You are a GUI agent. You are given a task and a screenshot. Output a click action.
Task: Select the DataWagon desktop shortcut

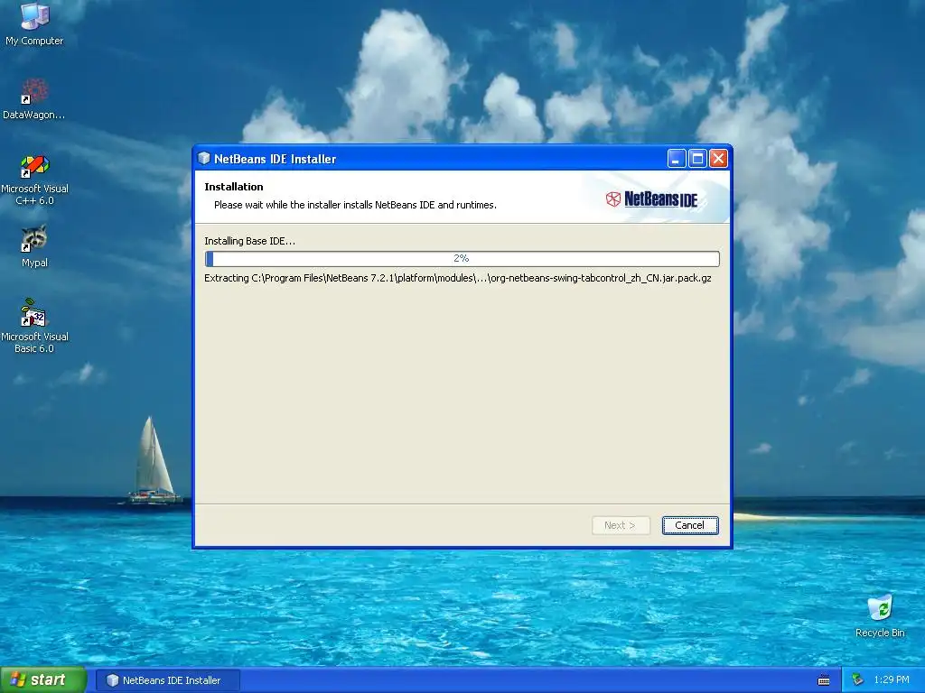tap(34, 98)
